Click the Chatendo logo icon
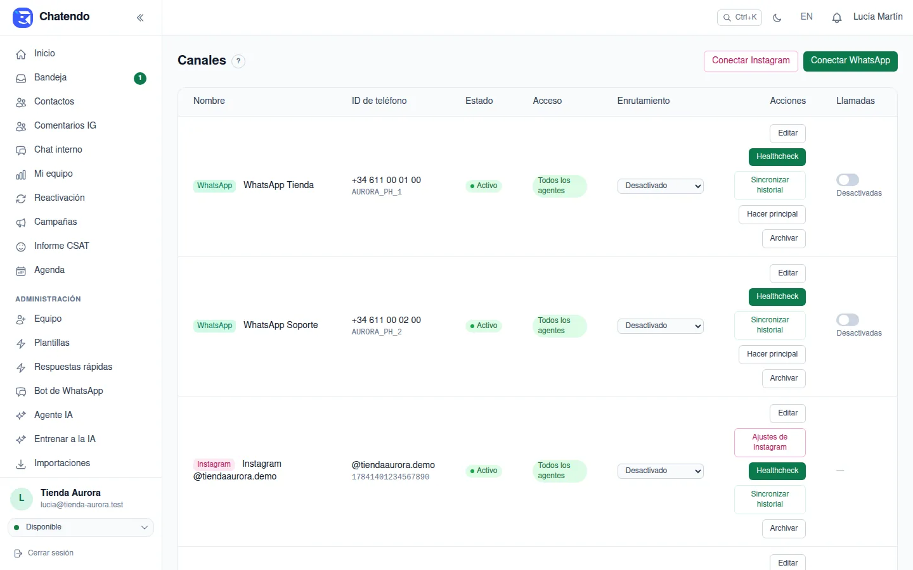 (x=23, y=17)
